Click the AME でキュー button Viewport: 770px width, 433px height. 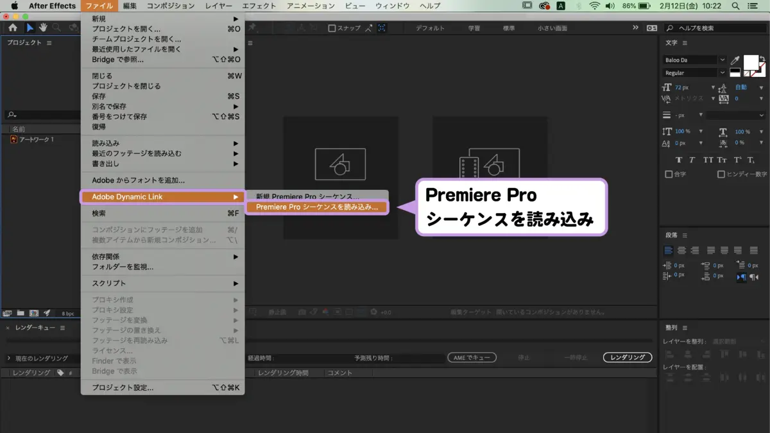[x=472, y=357]
